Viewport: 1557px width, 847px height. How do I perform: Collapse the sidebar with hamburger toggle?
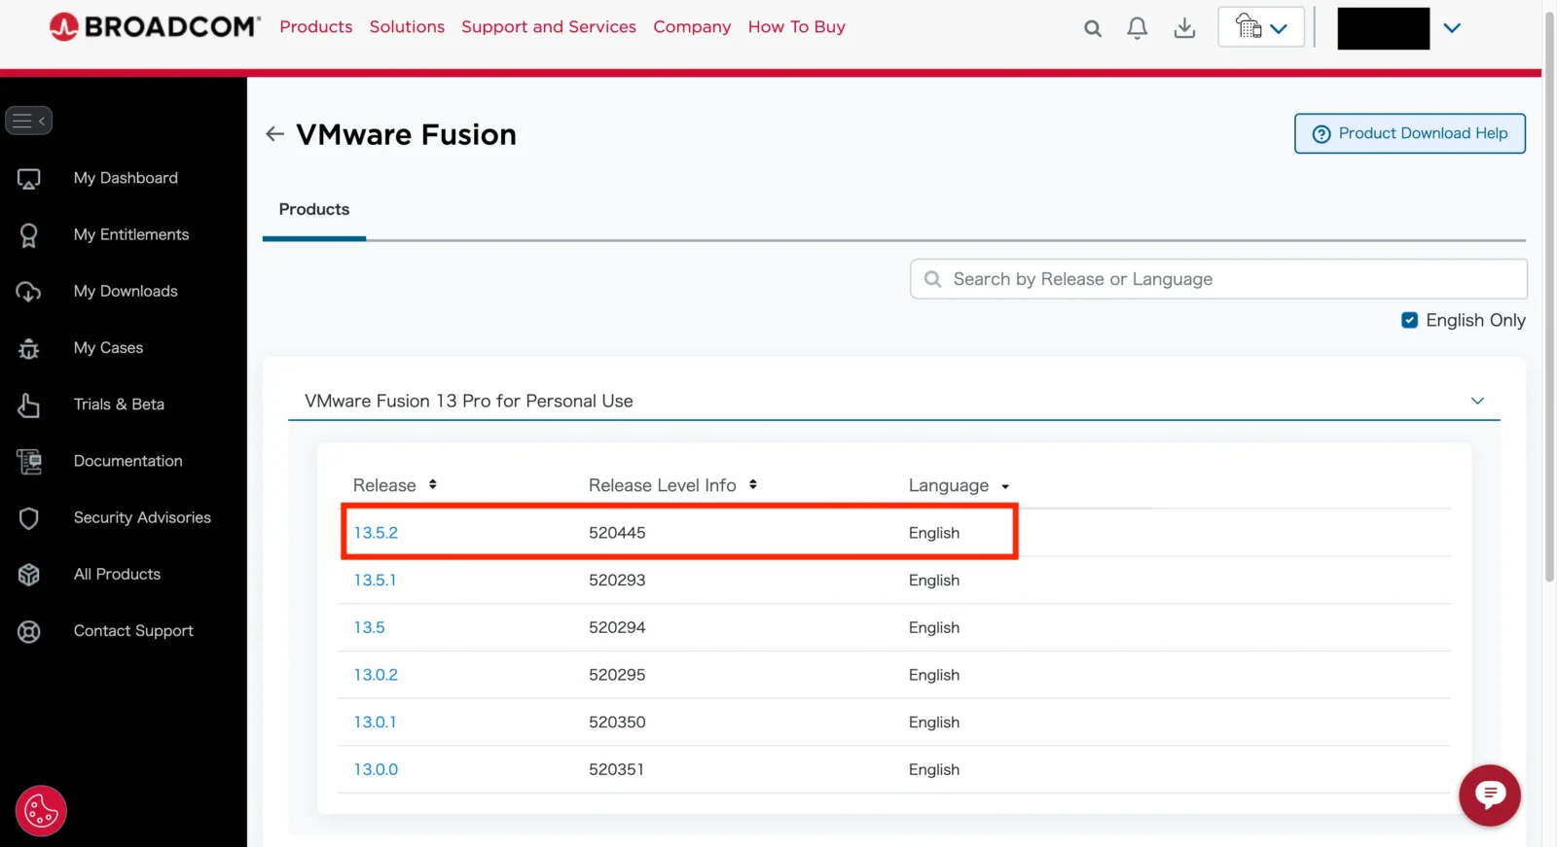coord(29,121)
